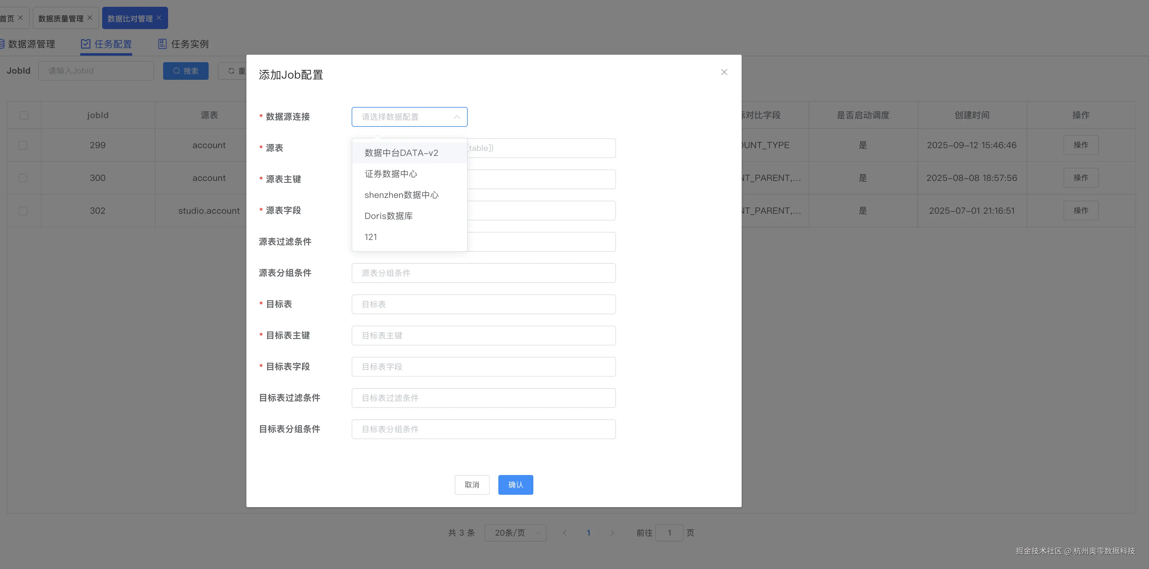Toggle the select-all checkbox in table header
This screenshot has height=569, width=1149.
coord(24,115)
